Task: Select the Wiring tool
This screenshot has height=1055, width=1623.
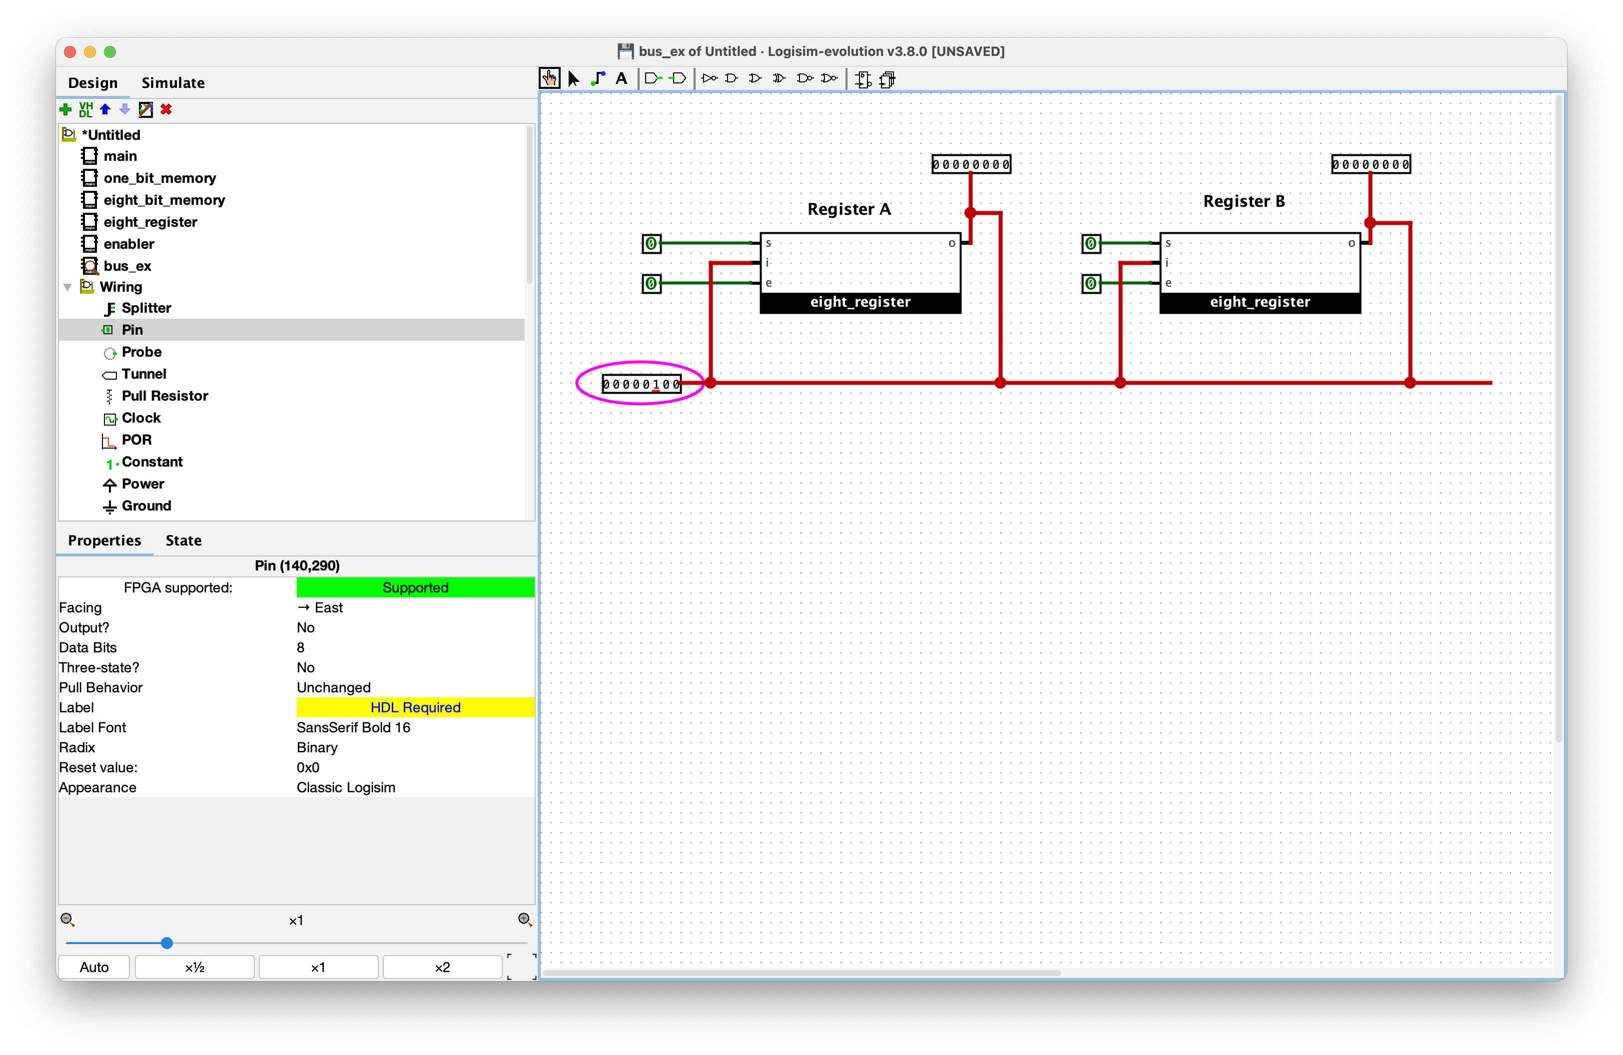Action: 598,78
